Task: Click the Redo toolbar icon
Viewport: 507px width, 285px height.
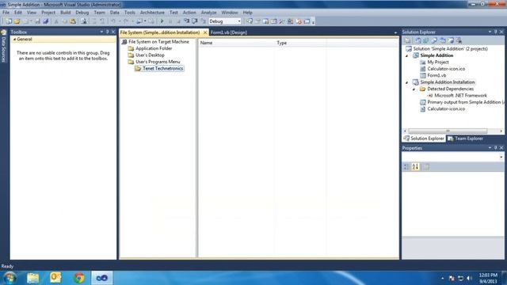Action: 126,21
